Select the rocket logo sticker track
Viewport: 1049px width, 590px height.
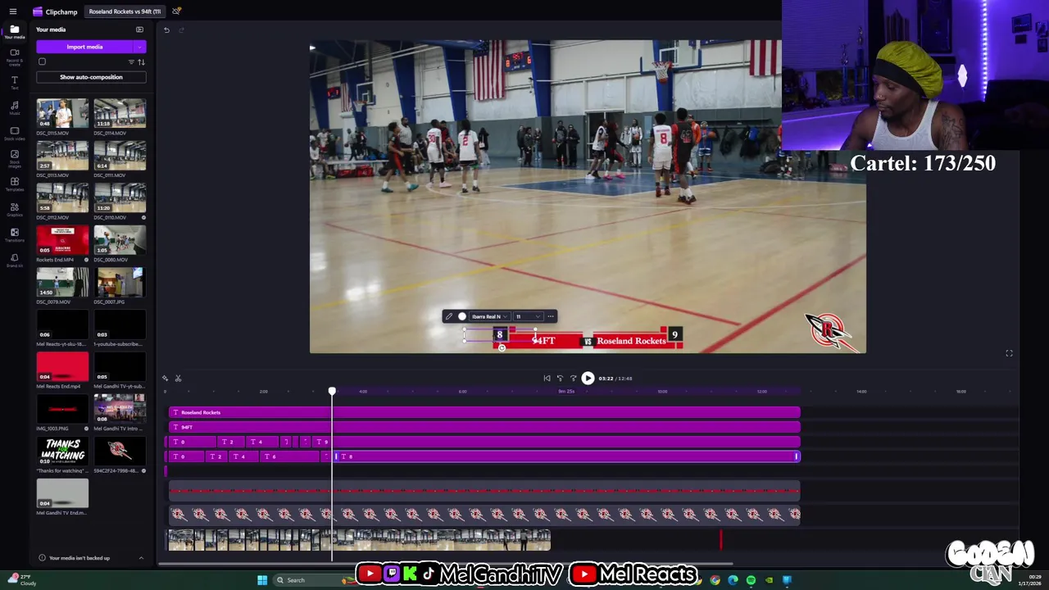point(484,514)
